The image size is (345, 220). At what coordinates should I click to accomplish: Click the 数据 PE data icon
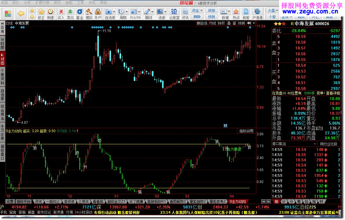[224, 12]
